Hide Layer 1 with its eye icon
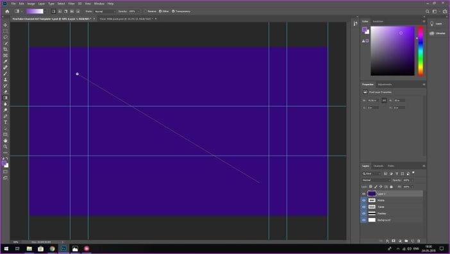 363,194
